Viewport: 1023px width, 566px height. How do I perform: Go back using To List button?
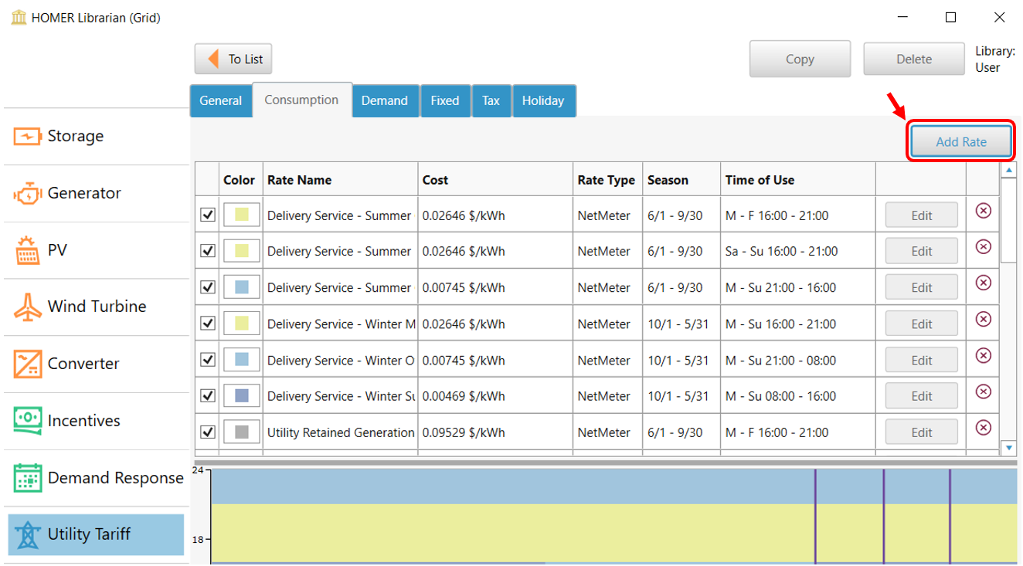coord(234,59)
